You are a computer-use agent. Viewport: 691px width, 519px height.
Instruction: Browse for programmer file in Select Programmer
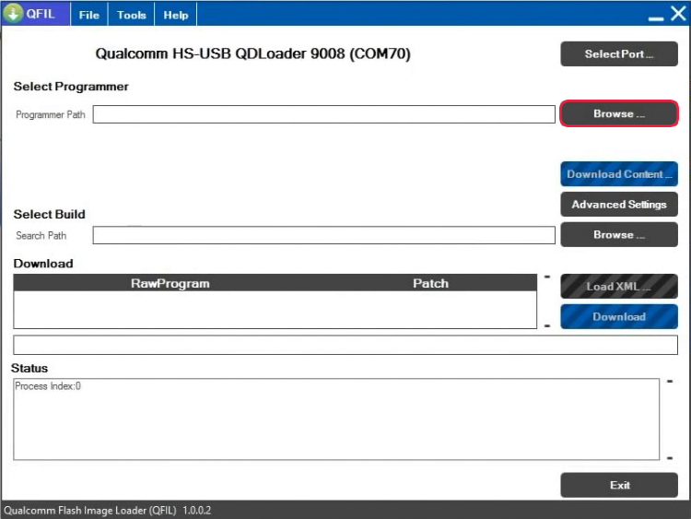(618, 113)
